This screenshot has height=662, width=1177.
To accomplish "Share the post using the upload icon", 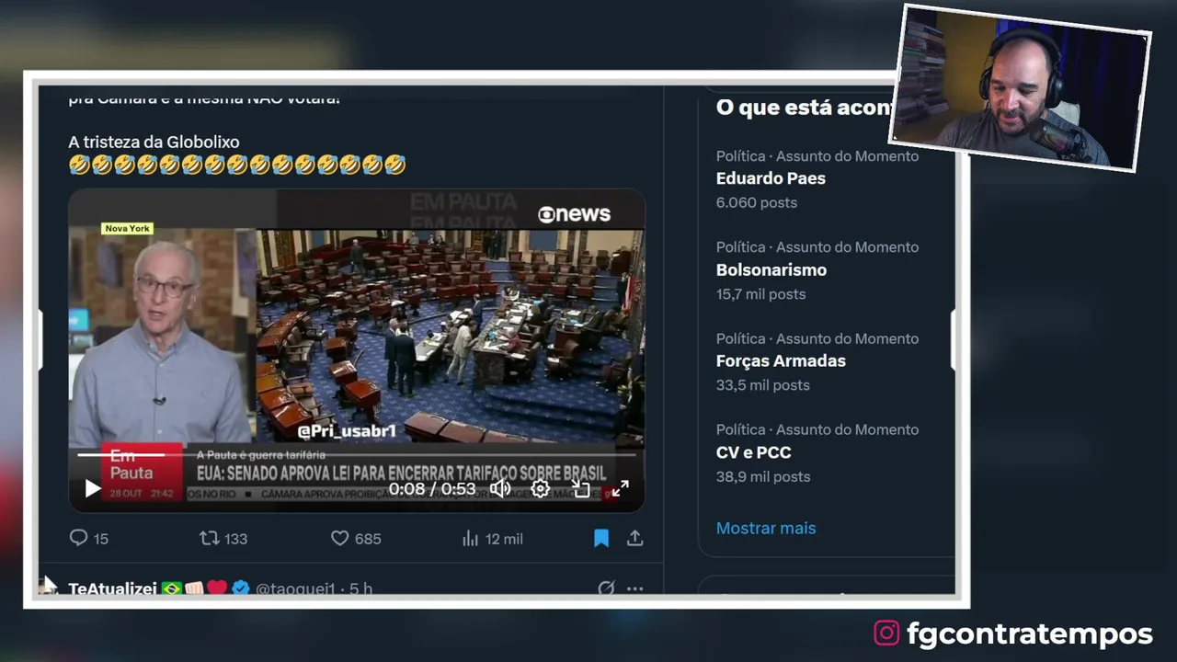I will click(x=634, y=539).
